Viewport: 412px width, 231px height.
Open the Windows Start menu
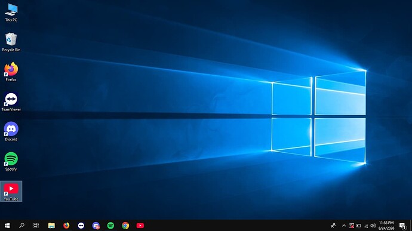pos(7,226)
